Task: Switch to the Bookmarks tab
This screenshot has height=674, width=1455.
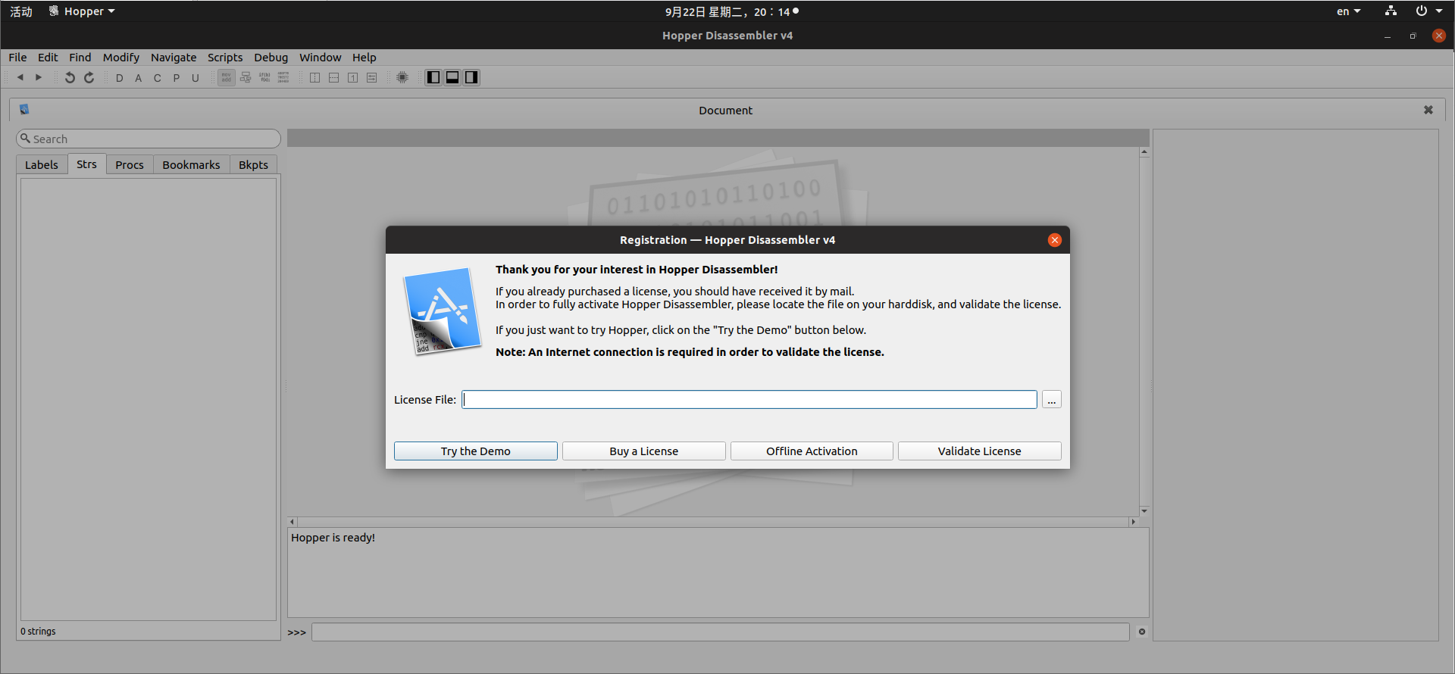Action: [x=191, y=165]
